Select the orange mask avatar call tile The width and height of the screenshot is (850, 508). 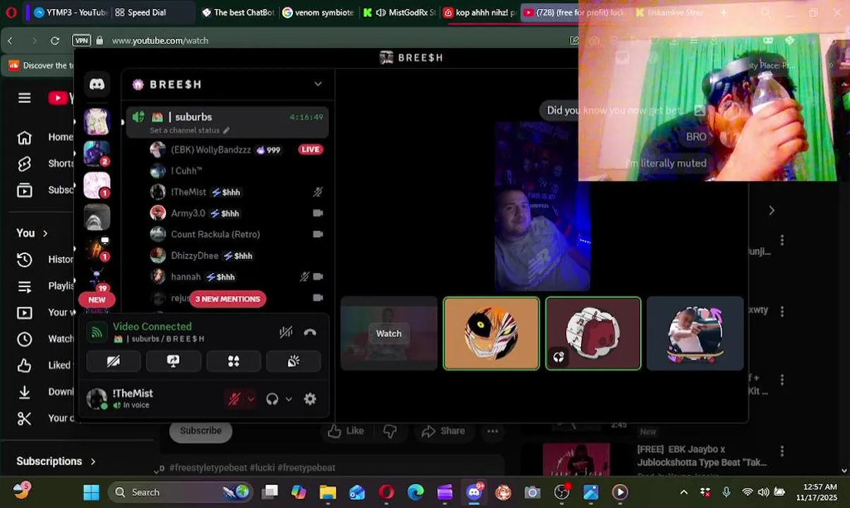click(491, 334)
